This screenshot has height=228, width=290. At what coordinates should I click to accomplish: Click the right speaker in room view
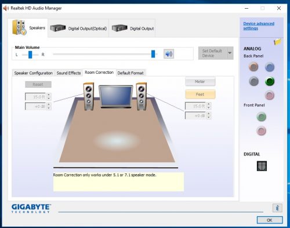[141, 96]
